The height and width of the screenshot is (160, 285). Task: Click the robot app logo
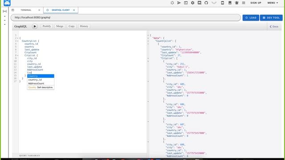(x=7, y=3)
